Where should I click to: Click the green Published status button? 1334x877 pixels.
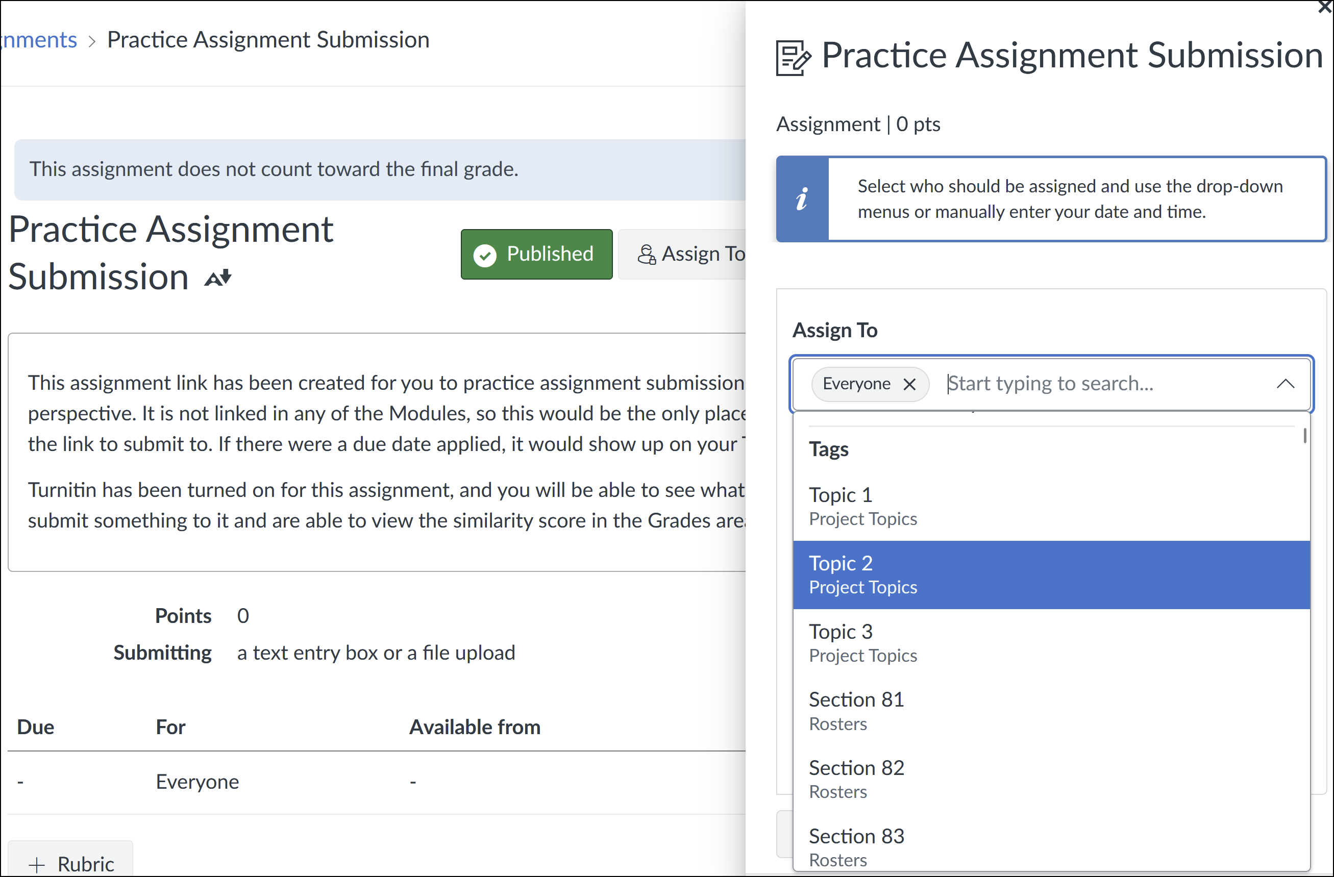[x=536, y=254]
